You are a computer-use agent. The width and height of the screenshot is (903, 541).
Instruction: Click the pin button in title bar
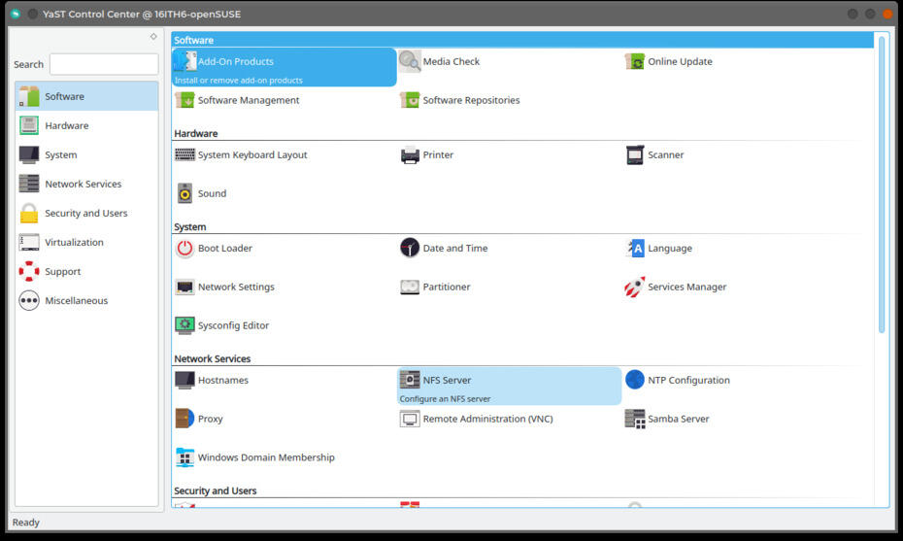(x=33, y=14)
